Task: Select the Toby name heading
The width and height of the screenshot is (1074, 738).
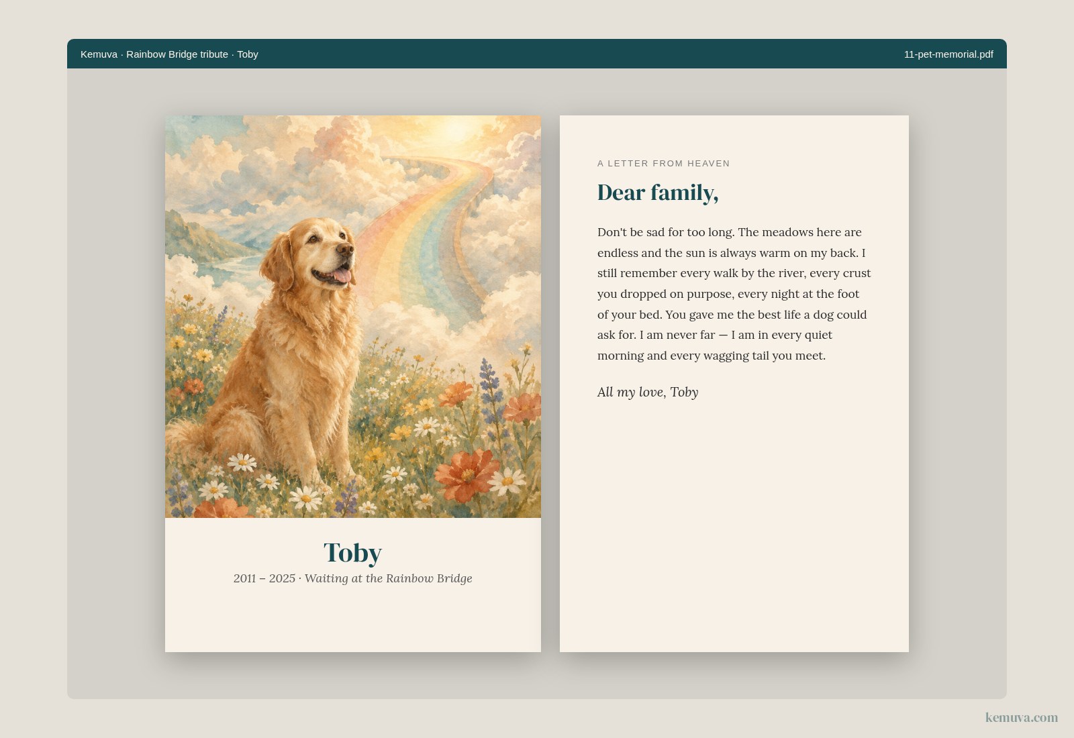Action: pos(352,553)
